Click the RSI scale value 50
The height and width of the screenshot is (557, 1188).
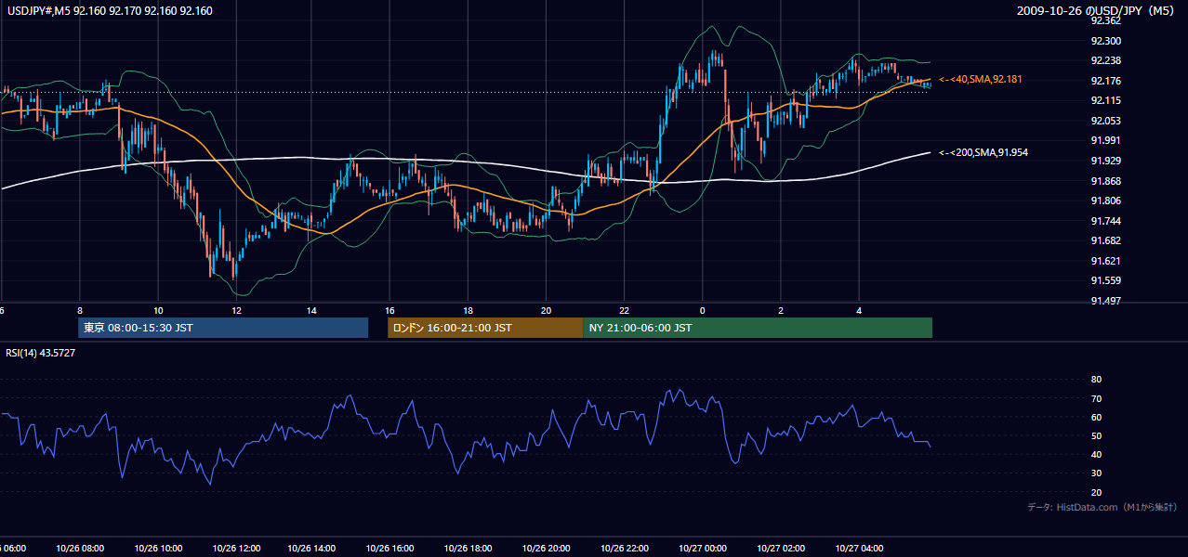tap(1096, 435)
